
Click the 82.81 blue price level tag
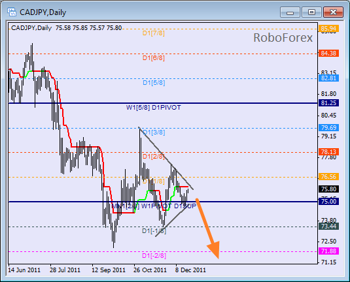click(329, 78)
